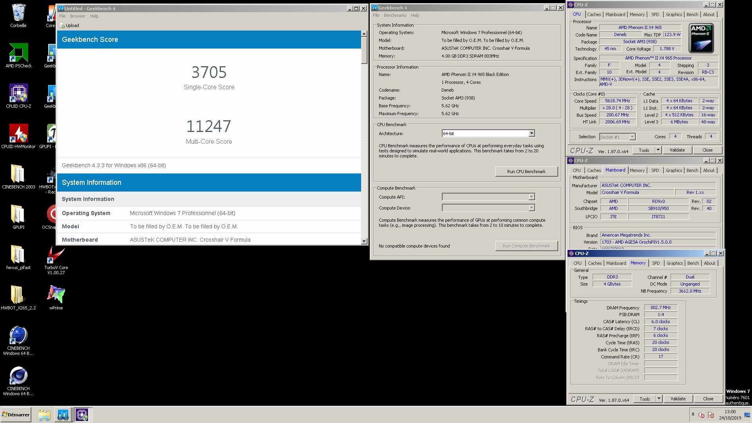Switch to SPD tab in top CPU-Z
752x423 pixels.
tap(655, 14)
